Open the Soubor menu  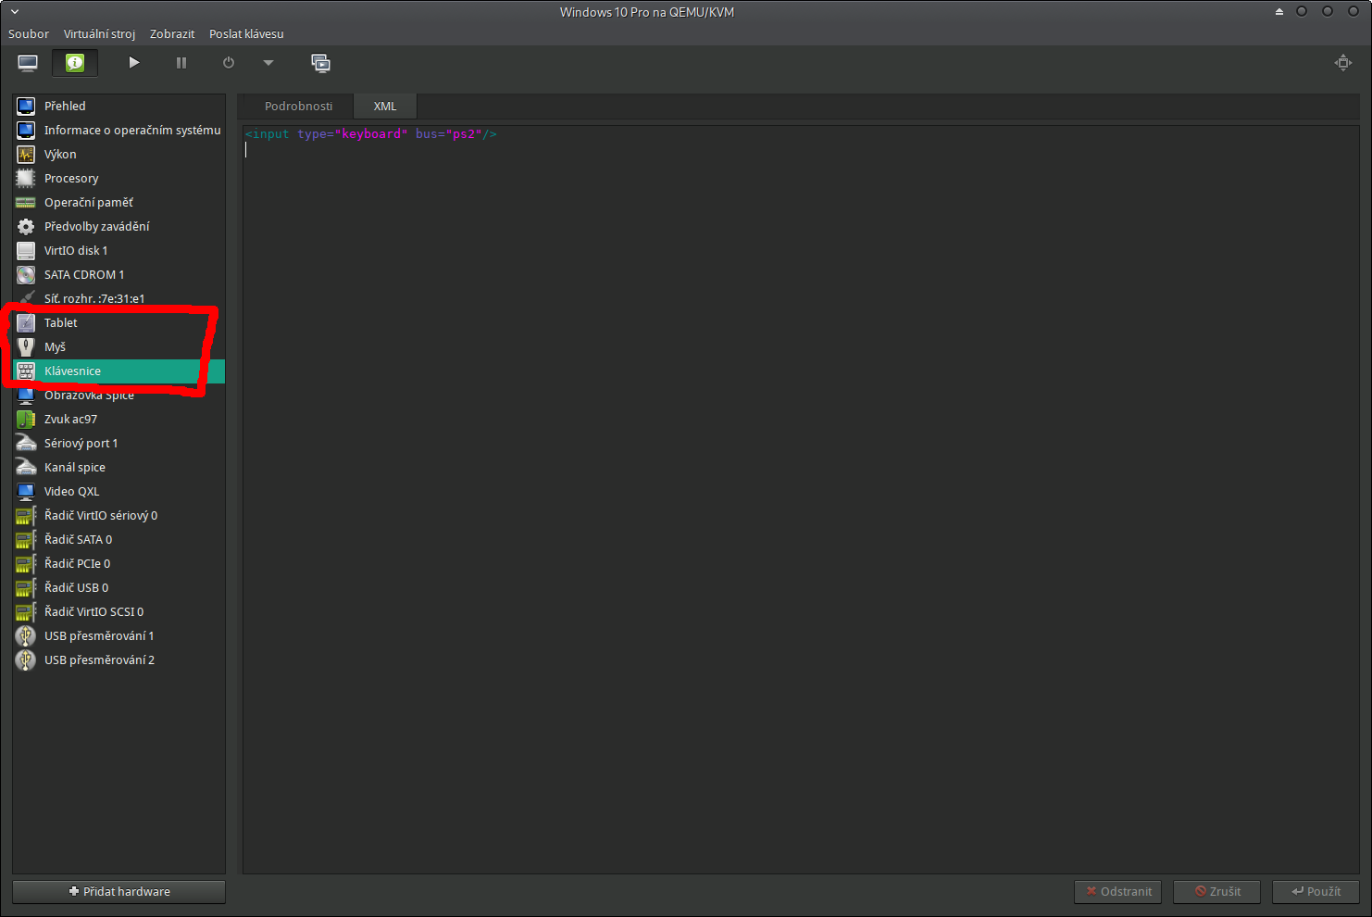point(29,33)
